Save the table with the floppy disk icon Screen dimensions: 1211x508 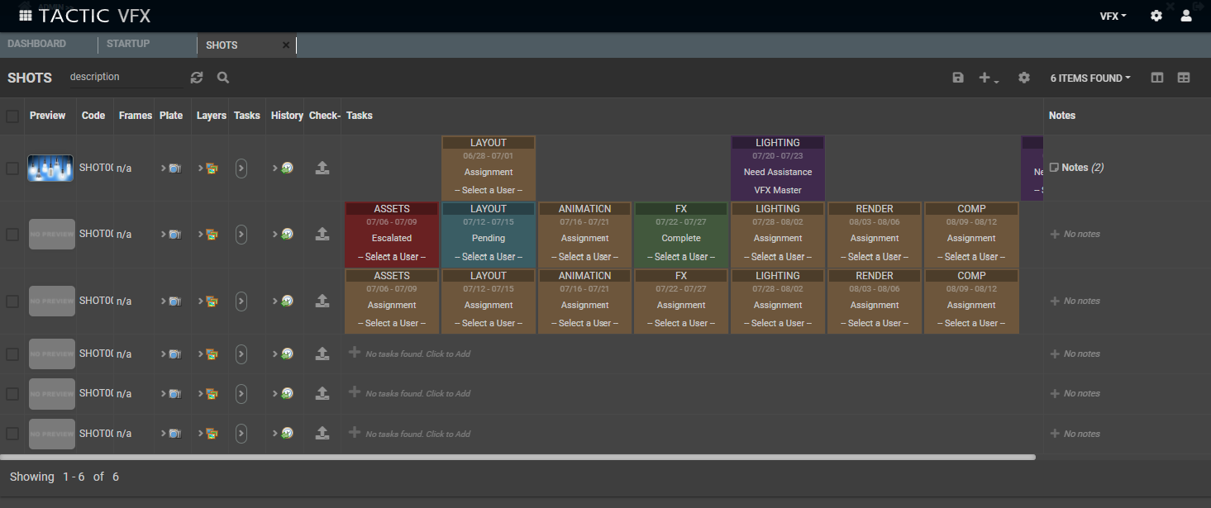pyautogui.click(x=958, y=78)
